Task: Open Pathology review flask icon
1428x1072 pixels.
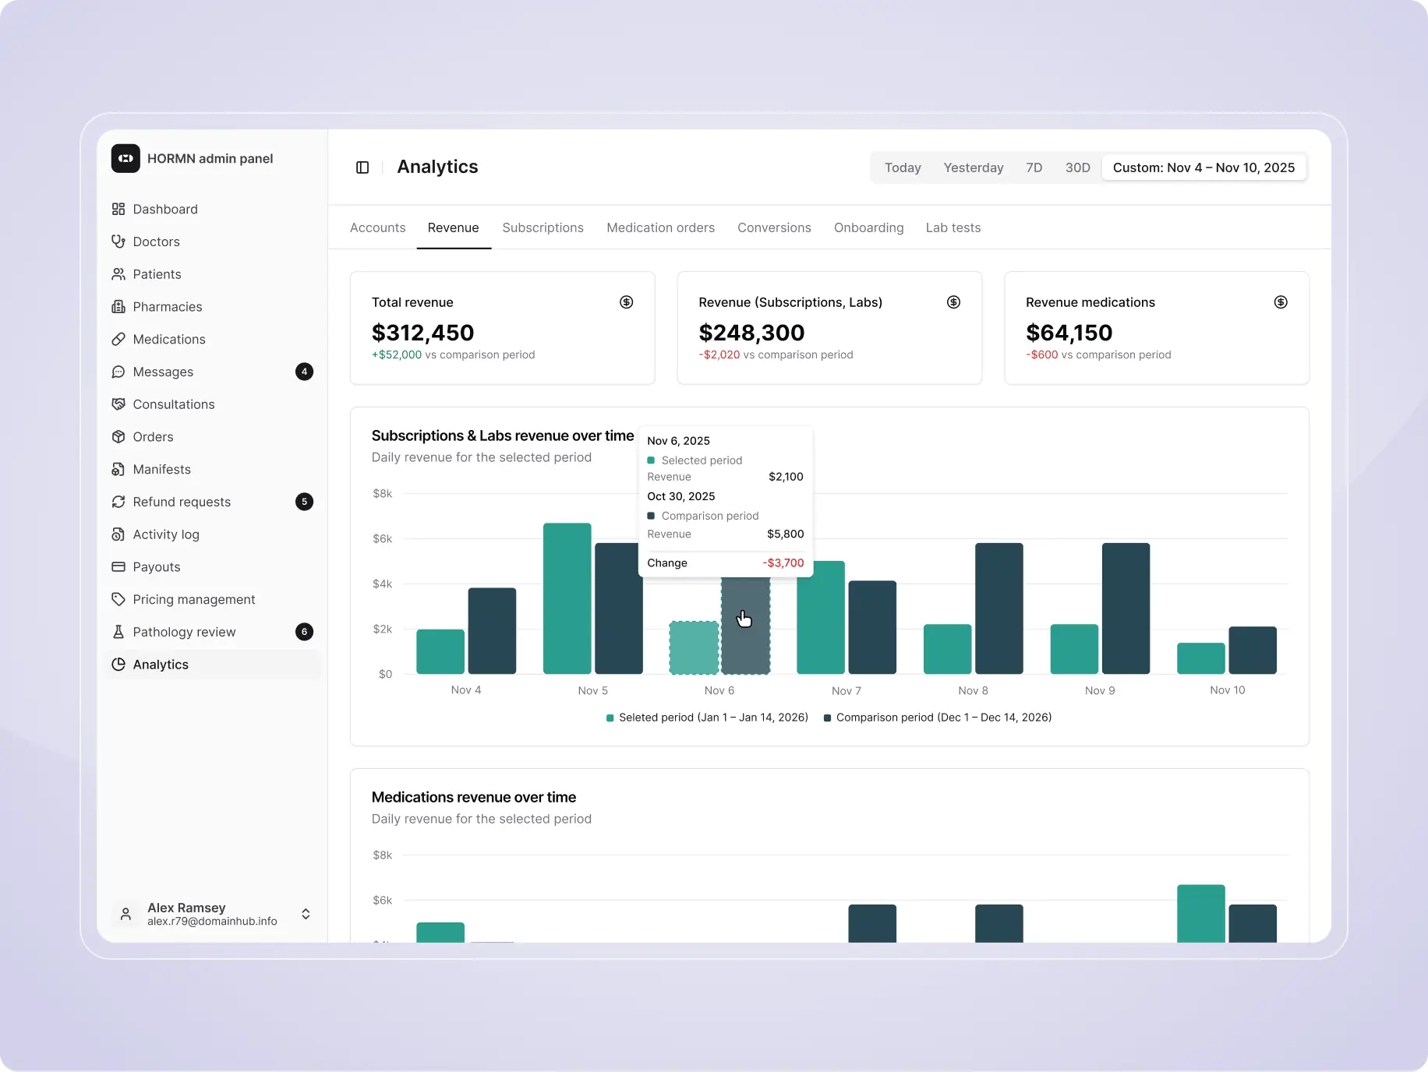Action: point(118,632)
